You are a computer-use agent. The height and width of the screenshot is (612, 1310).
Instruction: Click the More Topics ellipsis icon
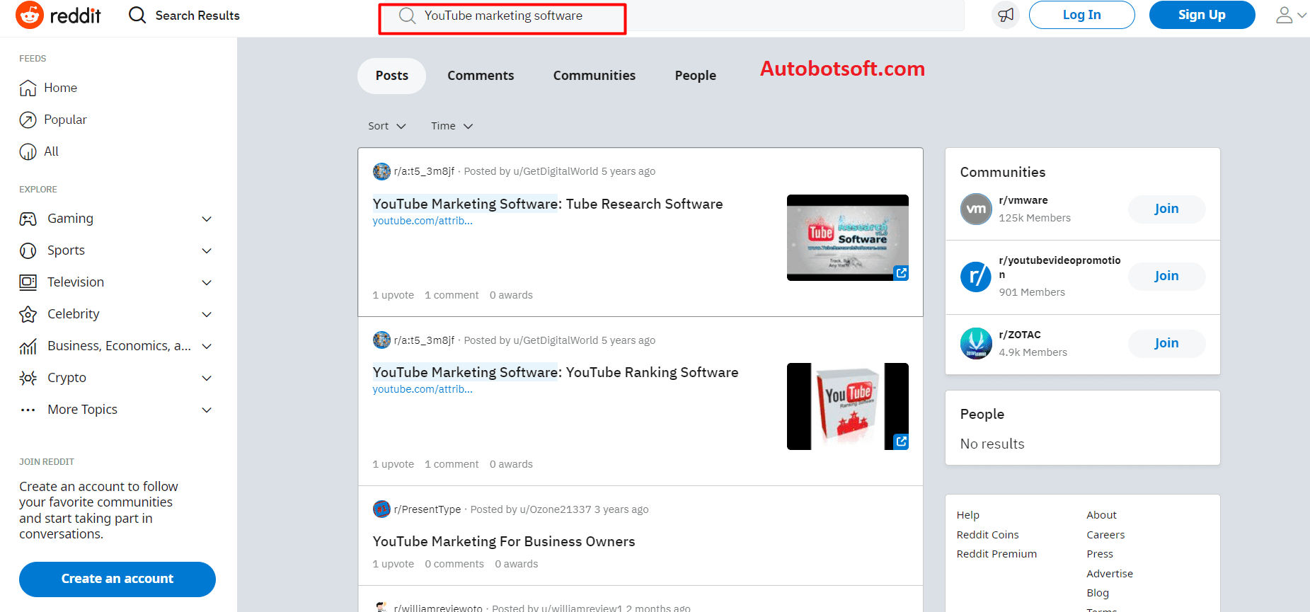(28, 410)
